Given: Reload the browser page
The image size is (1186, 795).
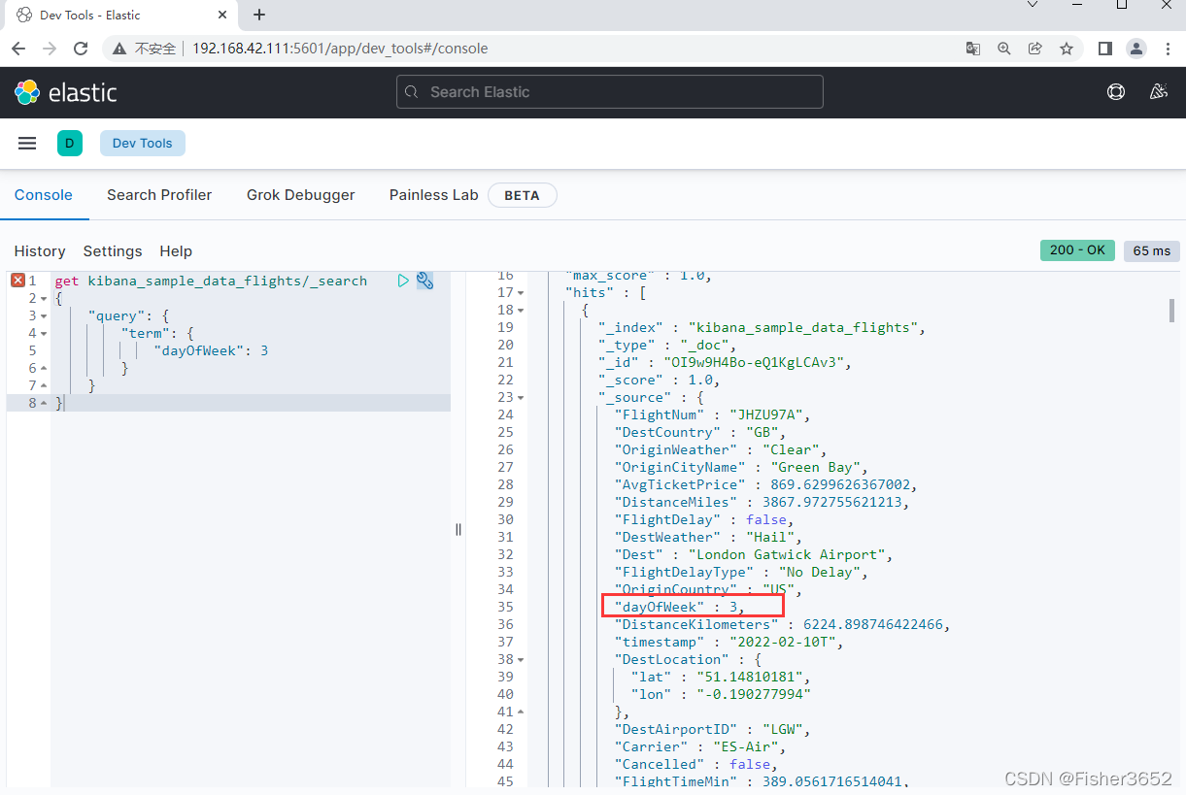Looking at the screenshot, I should click(x=81, y=49).
